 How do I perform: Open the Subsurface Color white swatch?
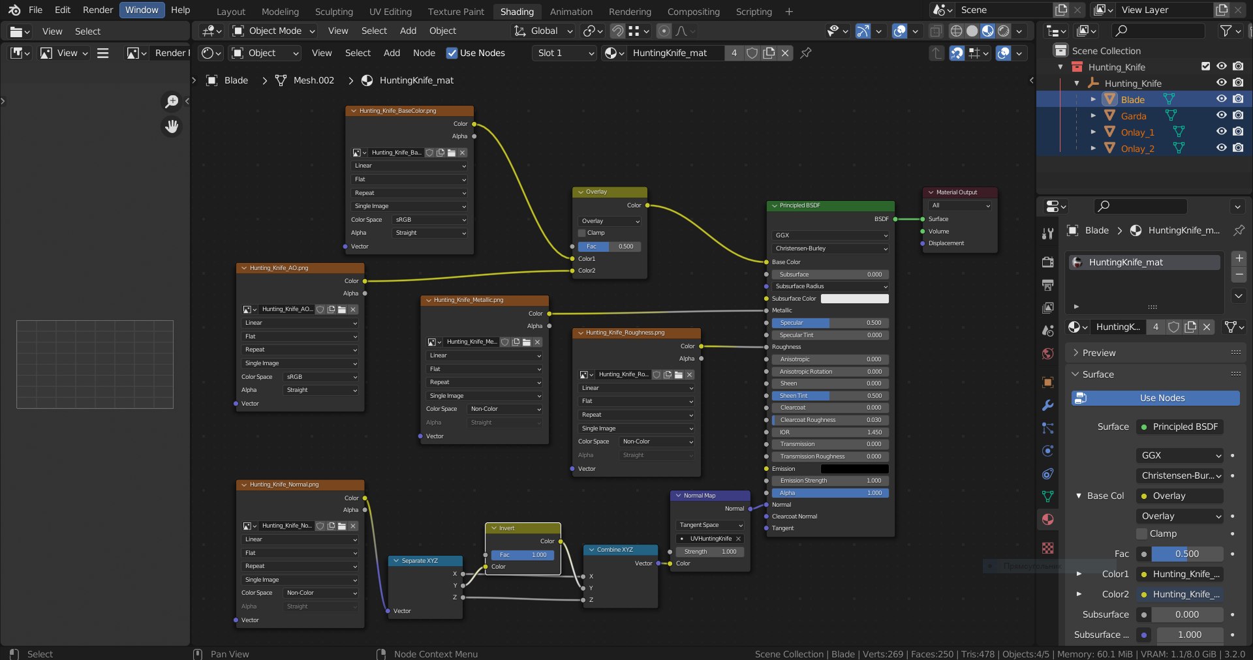(854, 299)
